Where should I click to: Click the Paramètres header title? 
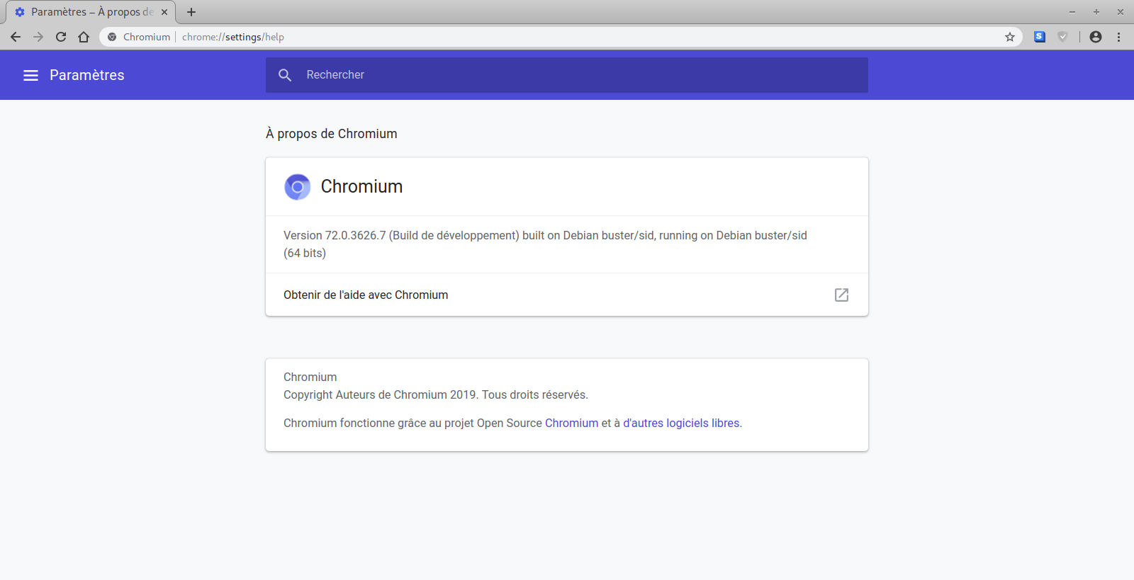[86, 75]
